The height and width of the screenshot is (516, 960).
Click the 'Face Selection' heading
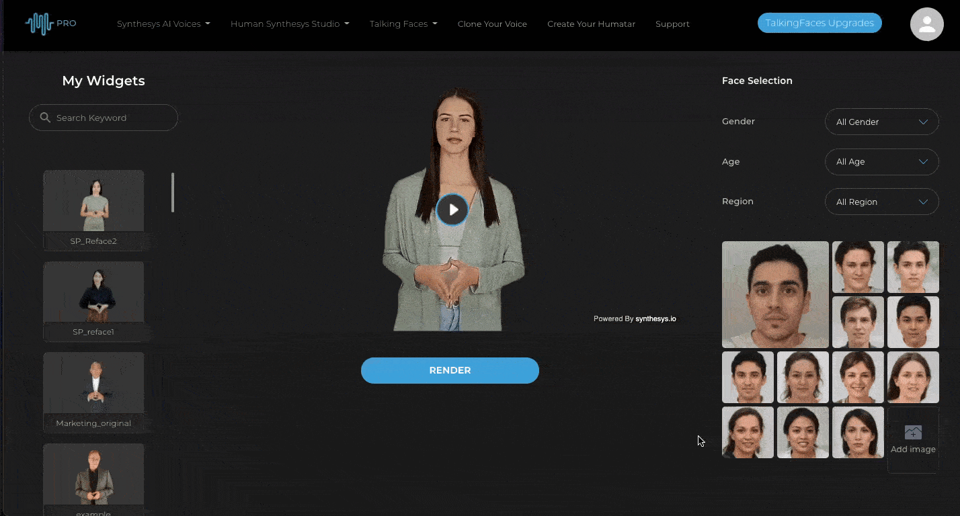757,81
